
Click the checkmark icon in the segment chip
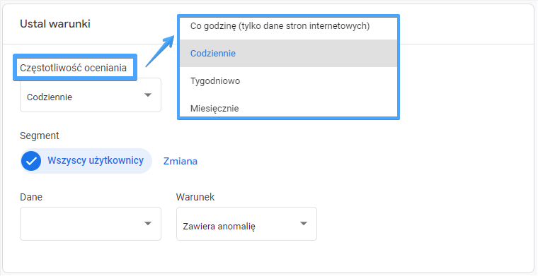[31, 161]
